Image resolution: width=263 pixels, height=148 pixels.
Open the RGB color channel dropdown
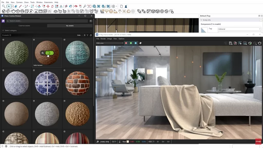[x=109, y=43]
